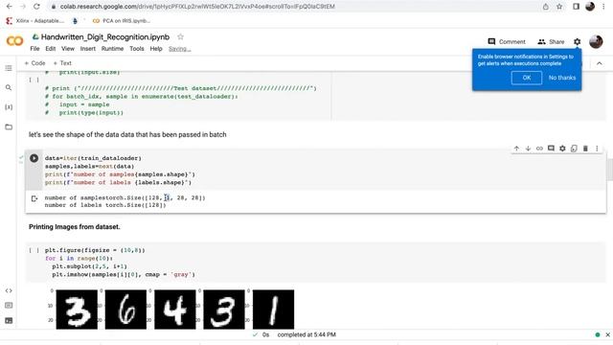Click the 'completed at 5:44 PM' status text
The image size is (613, 345).
pyautogui.click(x=306, y=334)
